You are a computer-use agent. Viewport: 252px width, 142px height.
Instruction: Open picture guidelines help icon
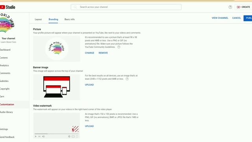point(119,47)
